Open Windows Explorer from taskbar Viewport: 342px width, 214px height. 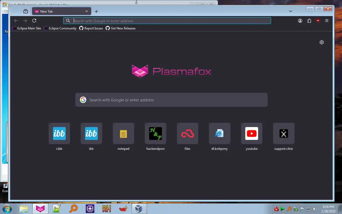click(24, 209)
